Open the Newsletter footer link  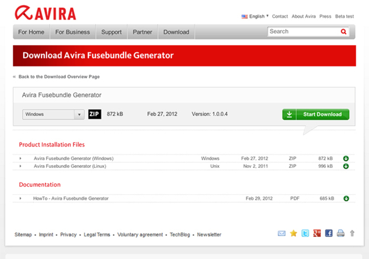tap(209, 235)
